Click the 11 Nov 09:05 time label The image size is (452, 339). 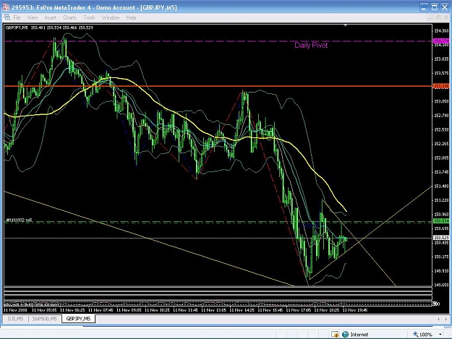(129, 310)
